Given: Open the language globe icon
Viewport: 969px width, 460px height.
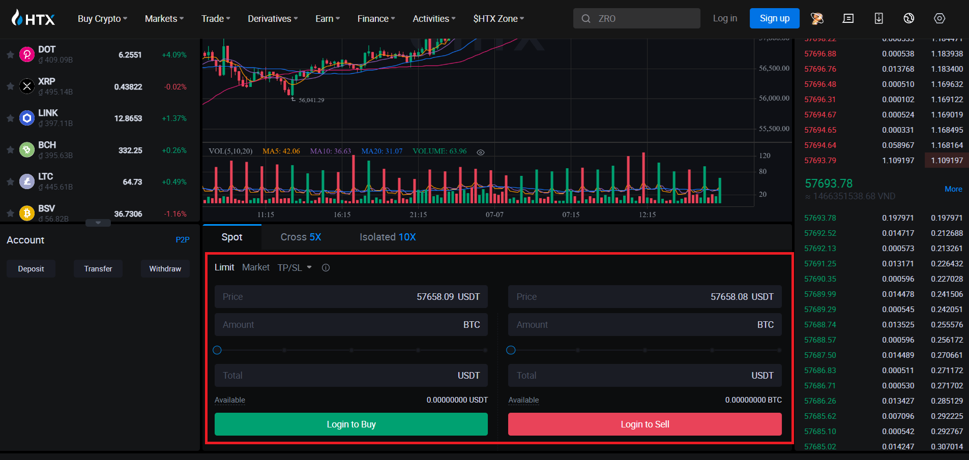Looking at the screenshot, I should [909, 18].
